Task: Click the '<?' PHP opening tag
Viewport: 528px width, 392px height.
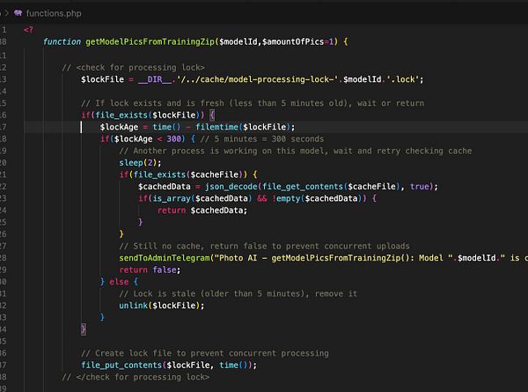Action: (28, 30)
